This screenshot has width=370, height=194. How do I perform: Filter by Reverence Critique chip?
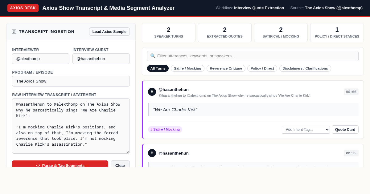226,68
